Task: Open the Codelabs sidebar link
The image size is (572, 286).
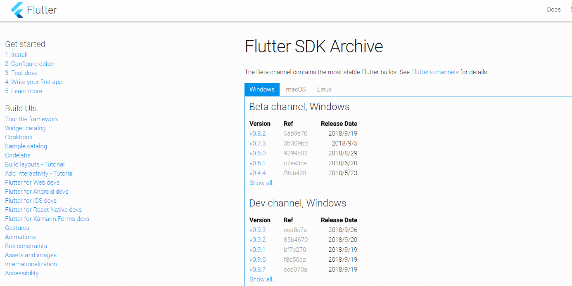Action: tap(17, 155)
